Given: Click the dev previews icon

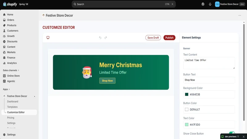Looking at the screenshot, I should (x=222, y=137).
